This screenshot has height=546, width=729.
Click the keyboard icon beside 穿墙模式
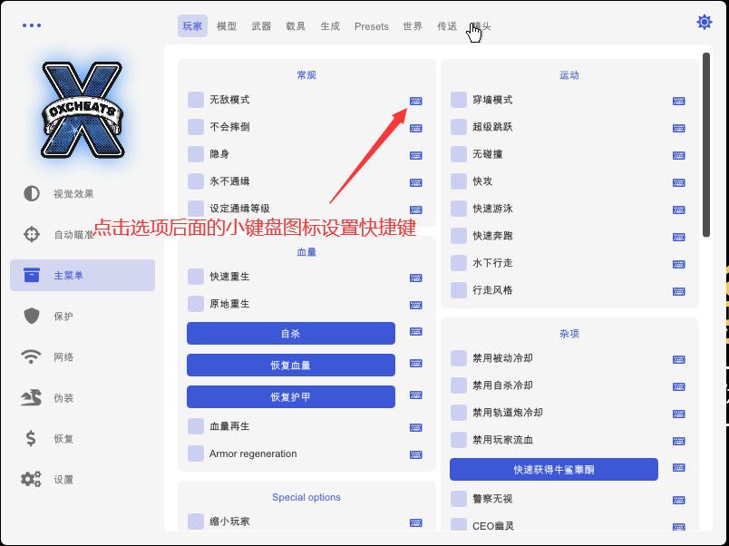[679, 101]
